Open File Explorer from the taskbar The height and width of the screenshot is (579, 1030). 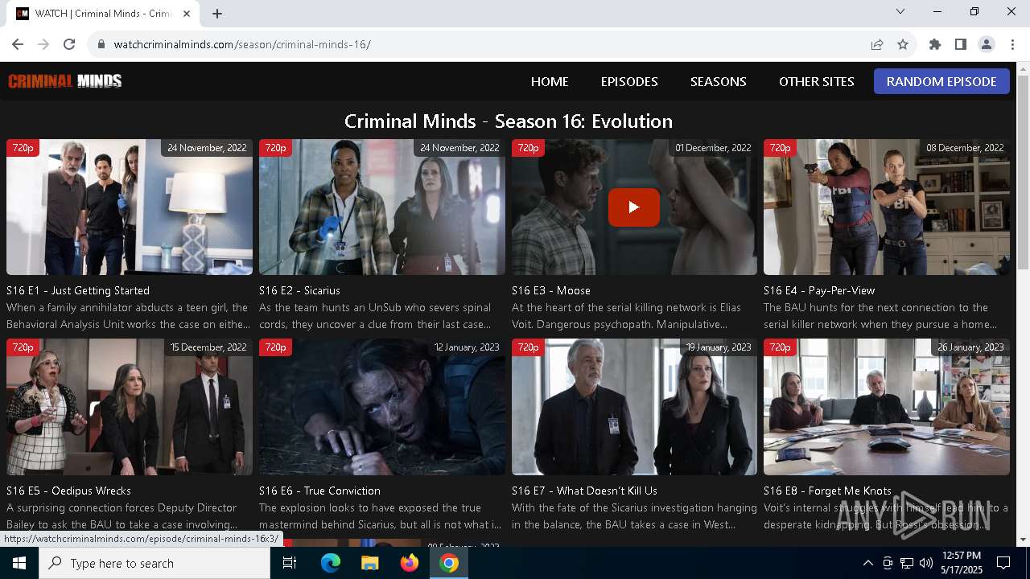pos(369,563)
